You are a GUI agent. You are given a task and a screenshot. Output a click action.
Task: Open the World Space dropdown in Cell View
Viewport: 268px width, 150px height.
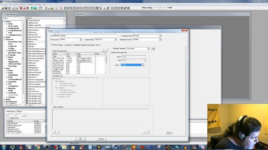[31, 111]
